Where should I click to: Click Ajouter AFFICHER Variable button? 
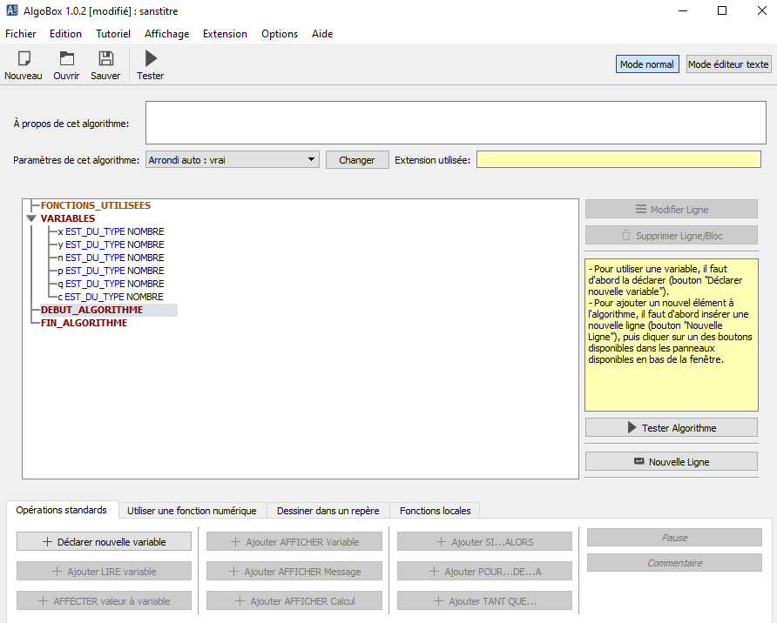[x=294, y=541]
